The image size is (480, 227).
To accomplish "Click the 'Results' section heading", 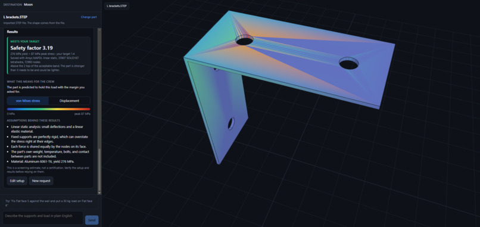I will click(x=13, y=32).
